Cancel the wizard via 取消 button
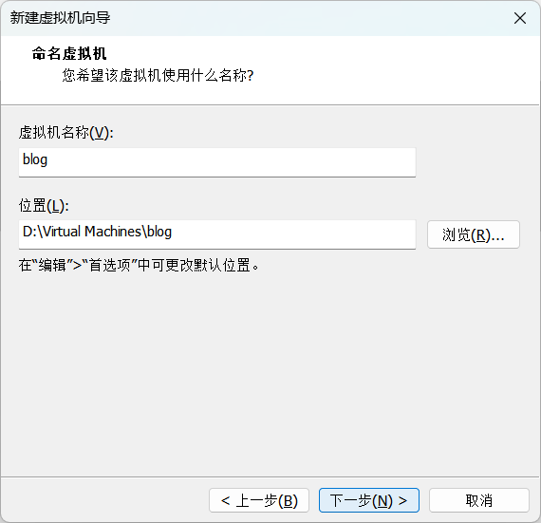This screenshot has width=541, height=523. point(479,500)
